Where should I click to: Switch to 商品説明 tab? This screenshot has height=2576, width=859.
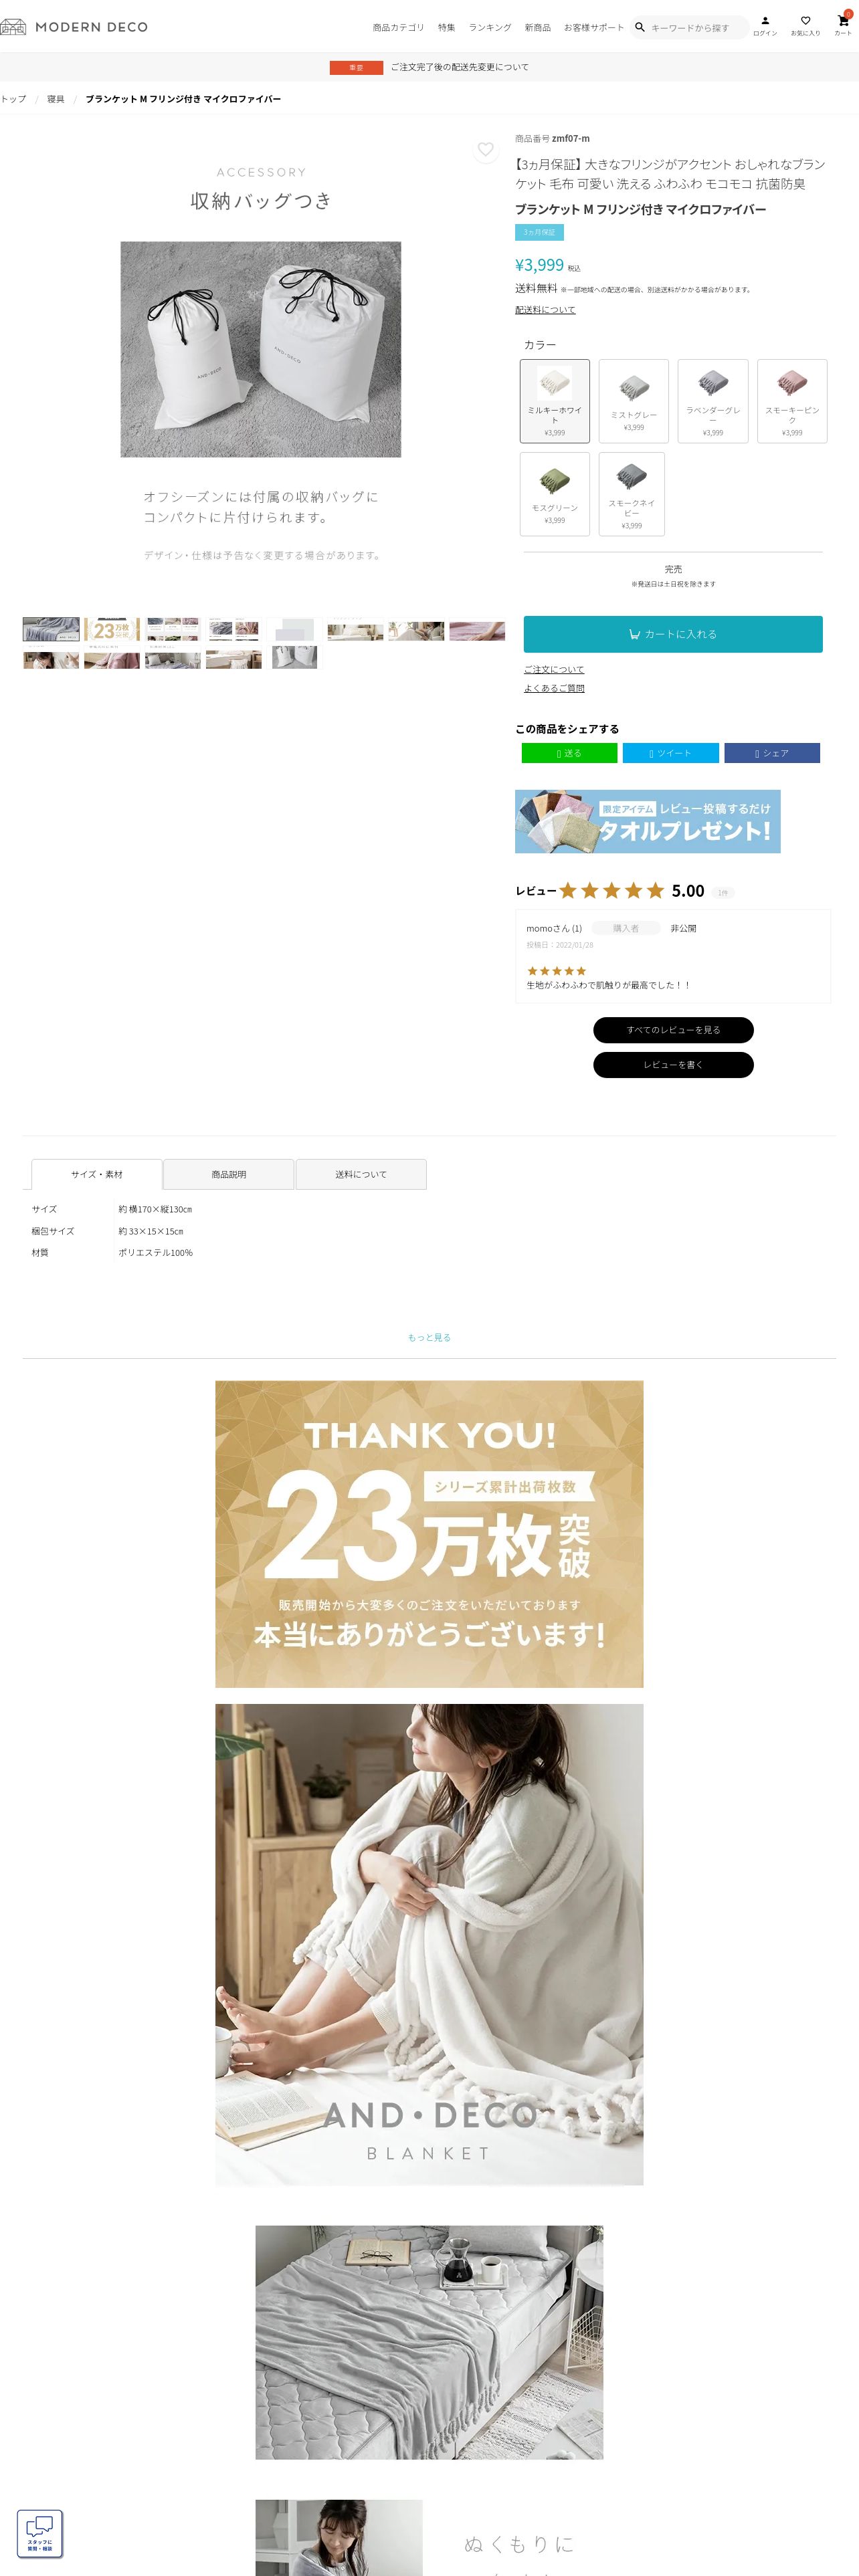[229, 1174]
